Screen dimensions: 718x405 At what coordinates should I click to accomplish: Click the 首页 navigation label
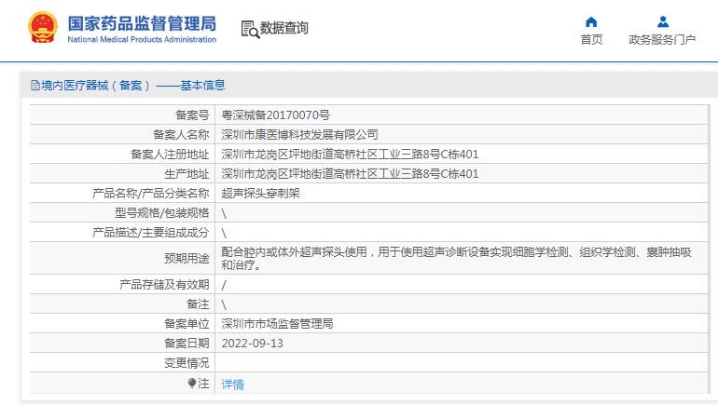click(591, 40)
